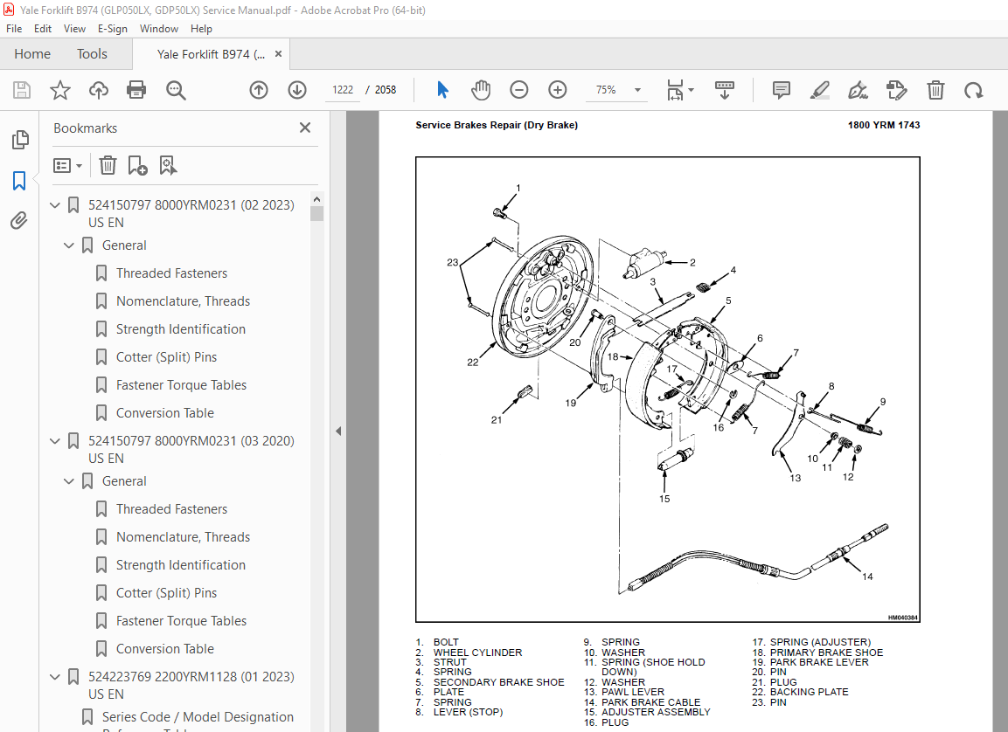This screenshot has height=732, width=1008.
Task: Zoom in with the plus button
Action: pos(558,90)
